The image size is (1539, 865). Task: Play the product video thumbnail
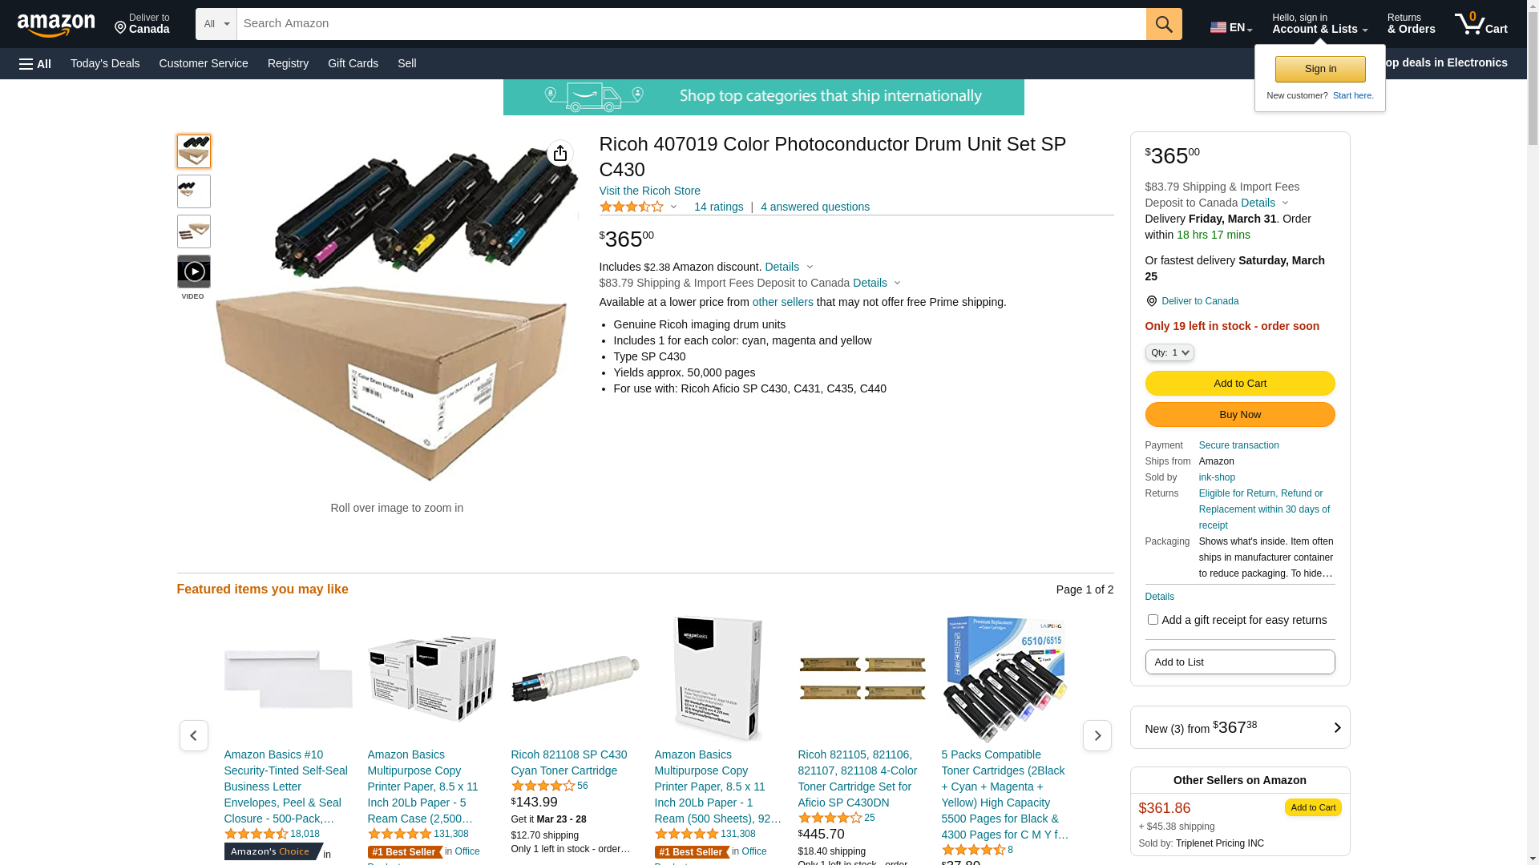pos(194,272)
